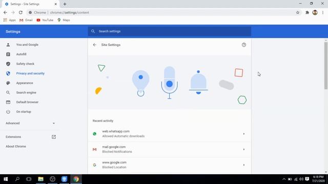Go back with browser back arrow
Viewport: 328px width, 184px height.
click(5, 12)
